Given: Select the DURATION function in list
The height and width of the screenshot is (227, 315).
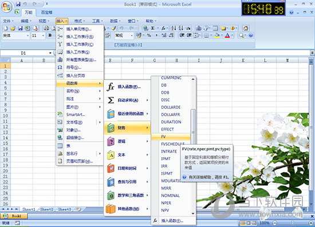Looking at the screenshot, I should click(x=171, y=122).
